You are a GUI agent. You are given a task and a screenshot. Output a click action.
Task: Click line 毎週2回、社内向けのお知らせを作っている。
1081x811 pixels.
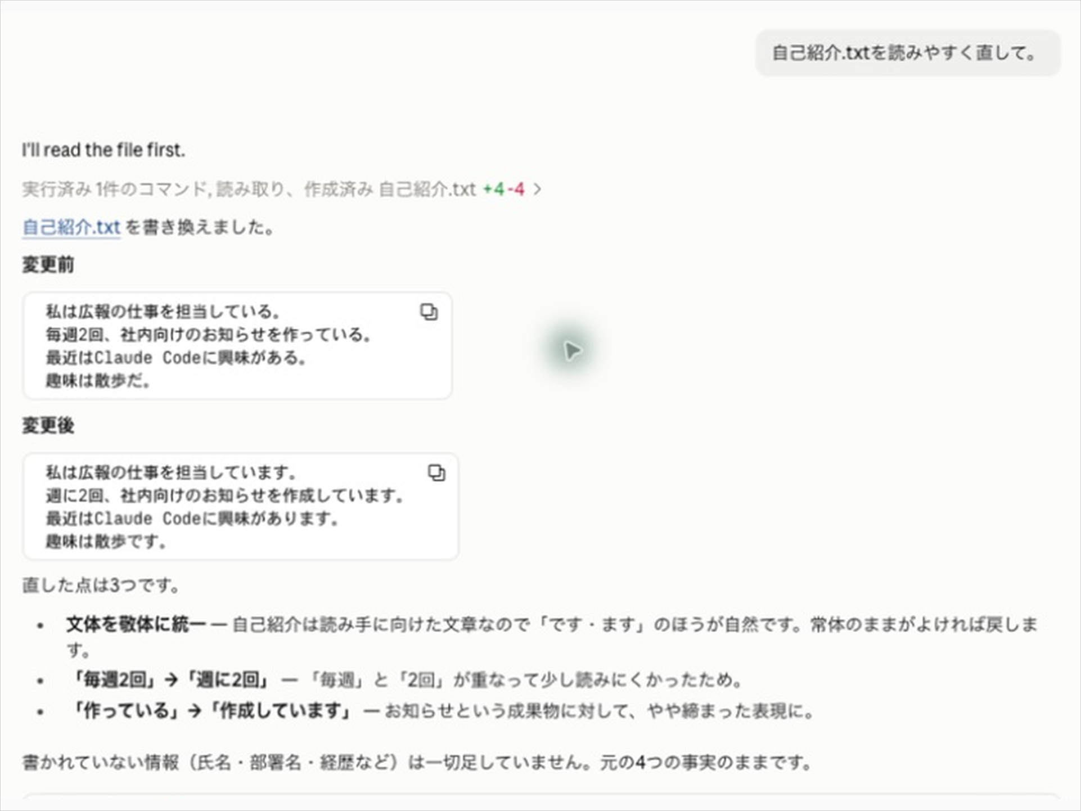pyautogui.click(x=209, y=335)
